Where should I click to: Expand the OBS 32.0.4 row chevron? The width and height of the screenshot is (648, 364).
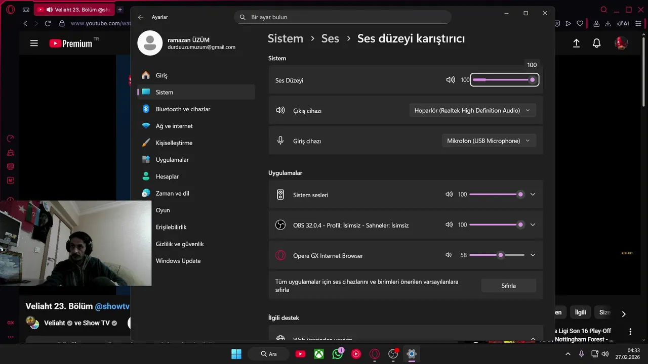point(533,225)
